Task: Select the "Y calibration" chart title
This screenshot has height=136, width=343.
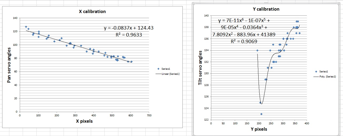Action: click(x=266, y=9)
